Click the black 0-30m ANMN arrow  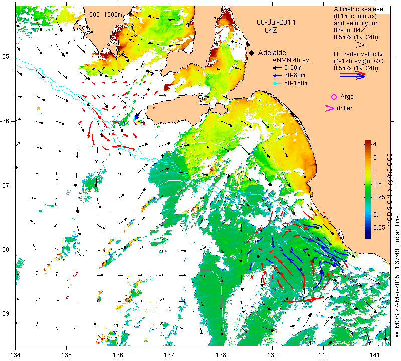click(x=277, y=68)
